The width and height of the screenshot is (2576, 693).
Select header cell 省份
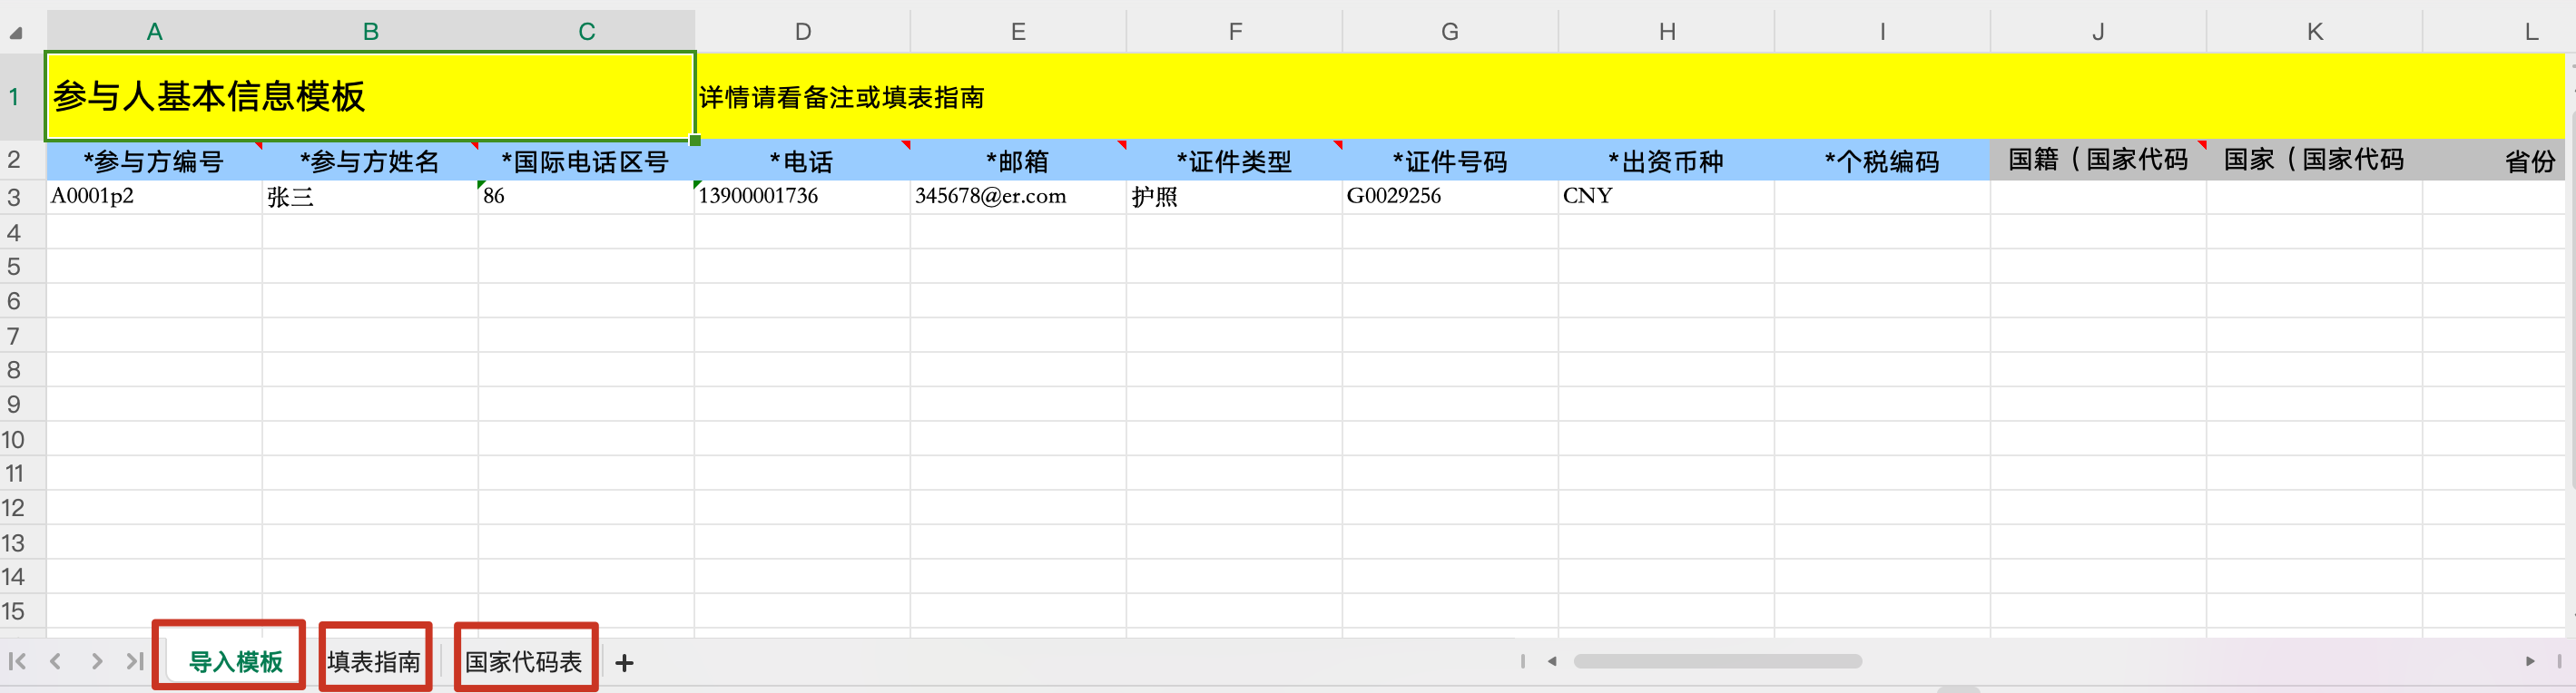point(2494,160)
